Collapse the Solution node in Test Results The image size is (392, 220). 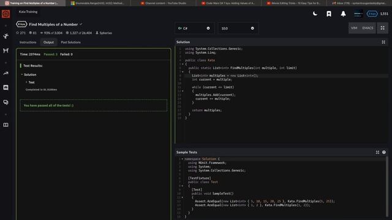pyautogui.click(x=22, y=75)
